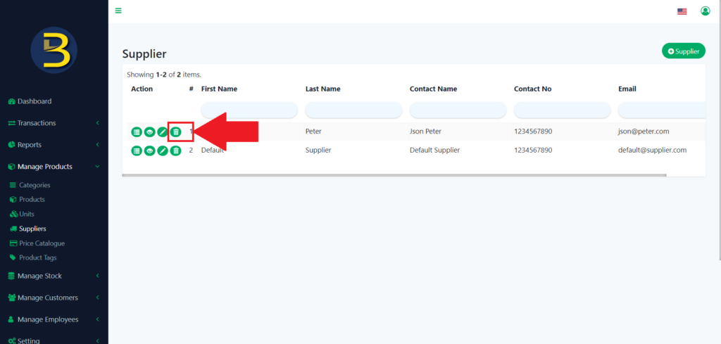
Task: Expand the Transactions menu
Action: click(46, 123)
